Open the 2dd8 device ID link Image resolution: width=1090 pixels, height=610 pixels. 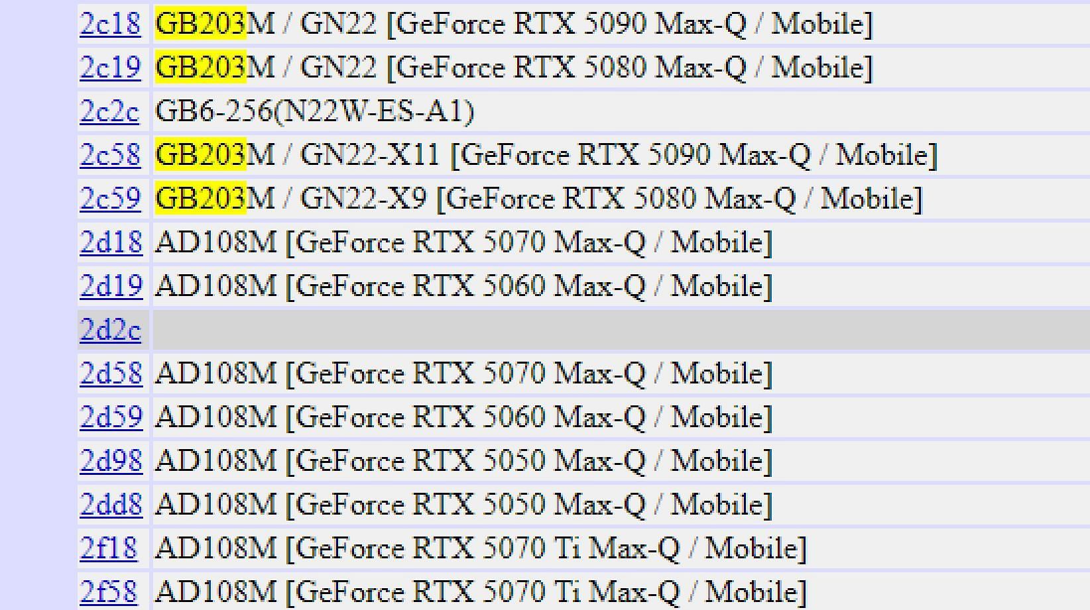coord(111,505)
